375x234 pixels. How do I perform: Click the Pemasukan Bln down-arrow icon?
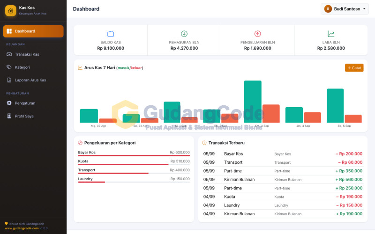click(184, 34)
